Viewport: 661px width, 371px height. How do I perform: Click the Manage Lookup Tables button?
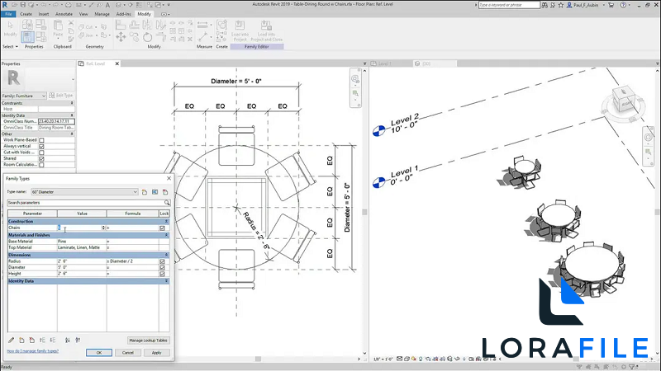tap(149, 340)
